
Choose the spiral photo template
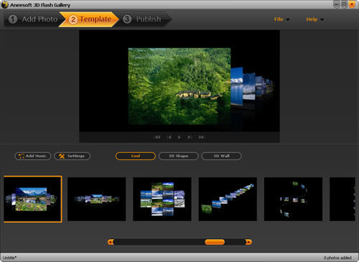293,199
